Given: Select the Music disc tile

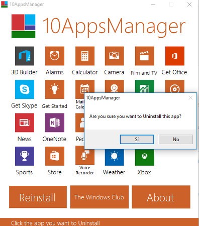Looking at the screenshot, I should coord(175,86).
